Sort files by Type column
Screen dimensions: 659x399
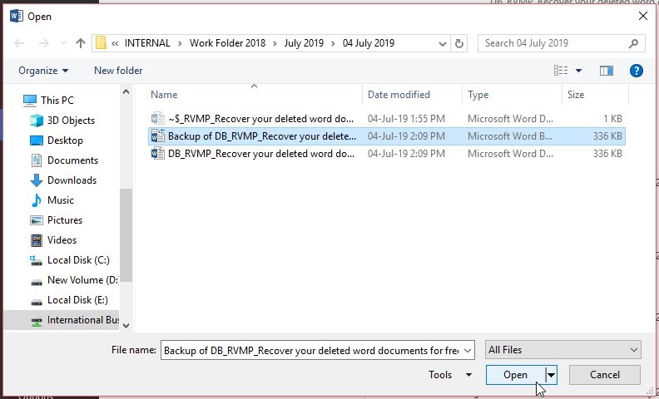coord(478,95)
